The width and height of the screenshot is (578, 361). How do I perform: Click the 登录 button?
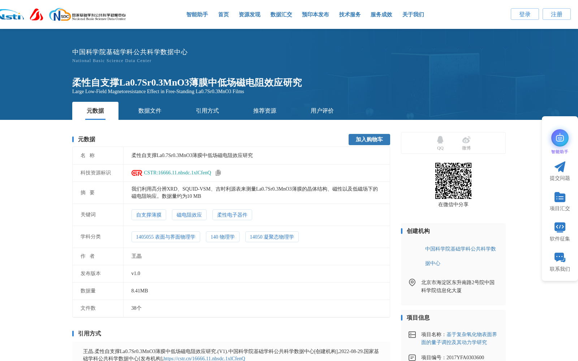[525, 14]
